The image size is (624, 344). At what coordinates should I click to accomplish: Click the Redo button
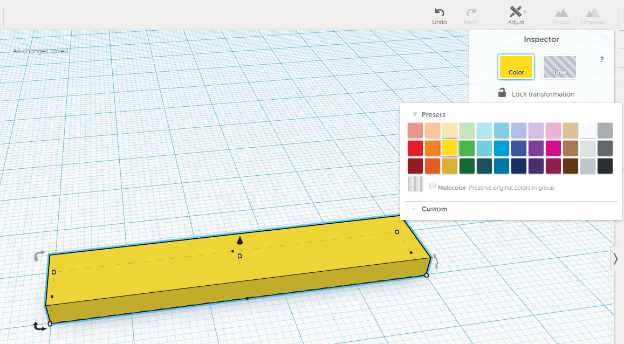pos(471,16)
